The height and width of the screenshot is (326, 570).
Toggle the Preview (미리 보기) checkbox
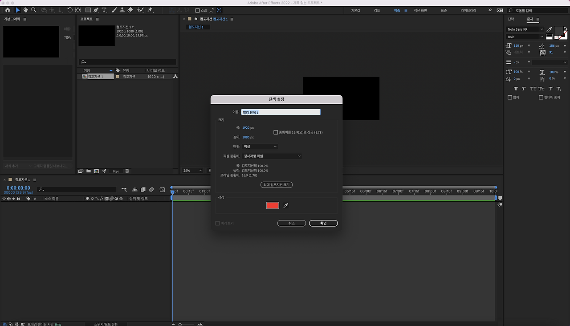click(217, 223)
